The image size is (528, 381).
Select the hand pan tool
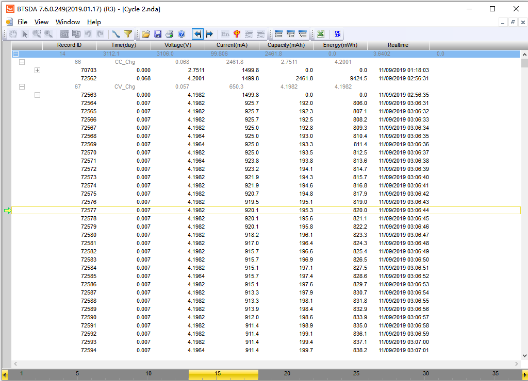pyautogui.click(x=13, y=34)
